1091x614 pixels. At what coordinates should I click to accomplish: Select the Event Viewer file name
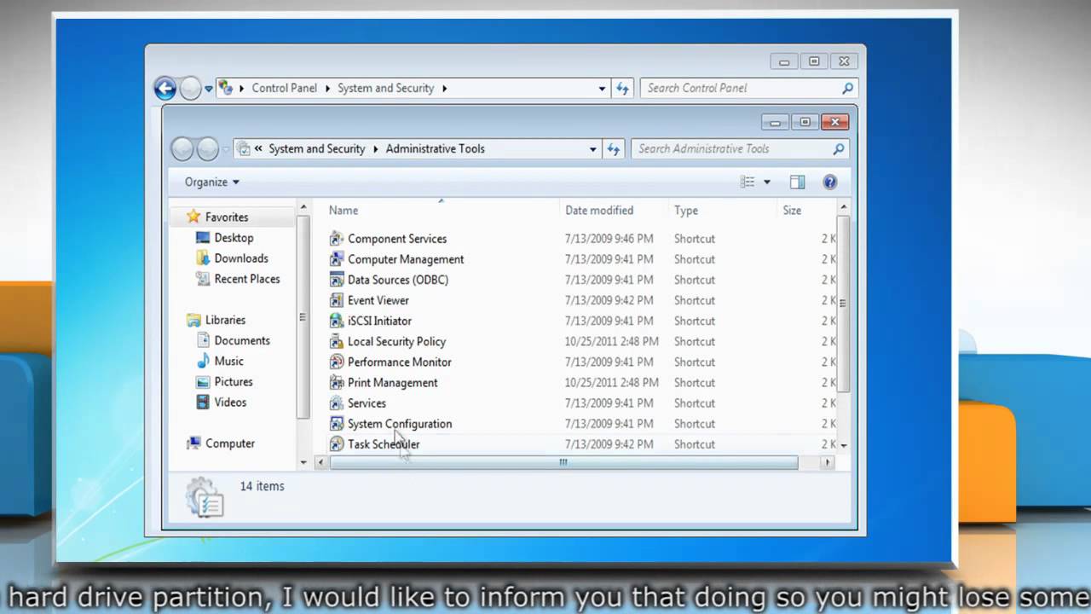(378, 300)
